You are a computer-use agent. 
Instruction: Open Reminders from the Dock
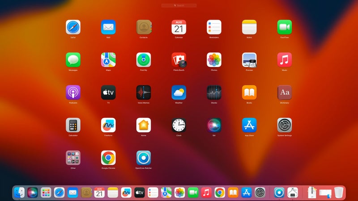153,193
